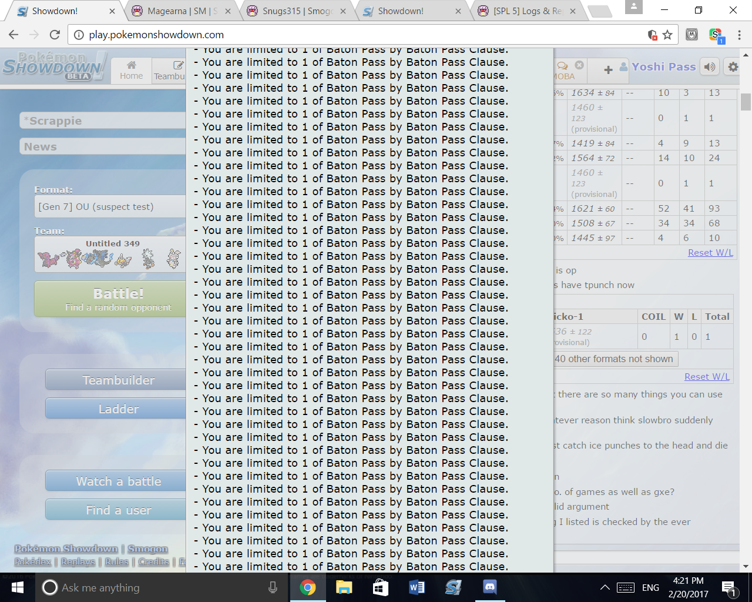The width and height of the screenshot is (752, 602).
Task: Open the Windows notification center
Action: click(x=729, y=587)
